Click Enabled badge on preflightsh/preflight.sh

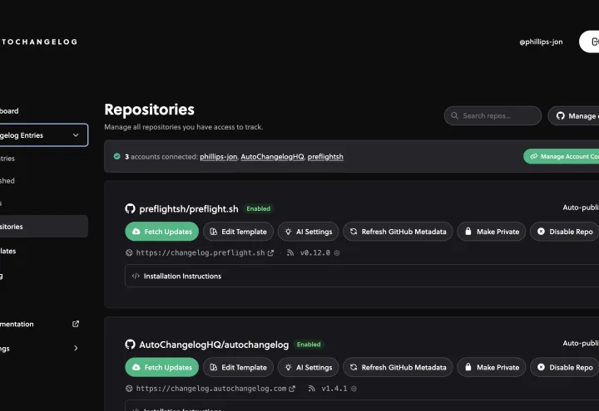click(258, 208)
